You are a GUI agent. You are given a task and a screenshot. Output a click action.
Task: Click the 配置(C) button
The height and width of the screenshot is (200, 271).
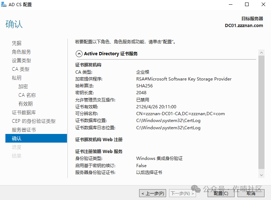click(221, 193)
